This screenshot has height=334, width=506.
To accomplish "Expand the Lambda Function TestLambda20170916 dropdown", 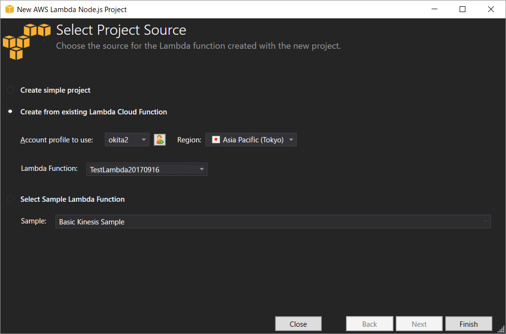I will pos(147,169).
